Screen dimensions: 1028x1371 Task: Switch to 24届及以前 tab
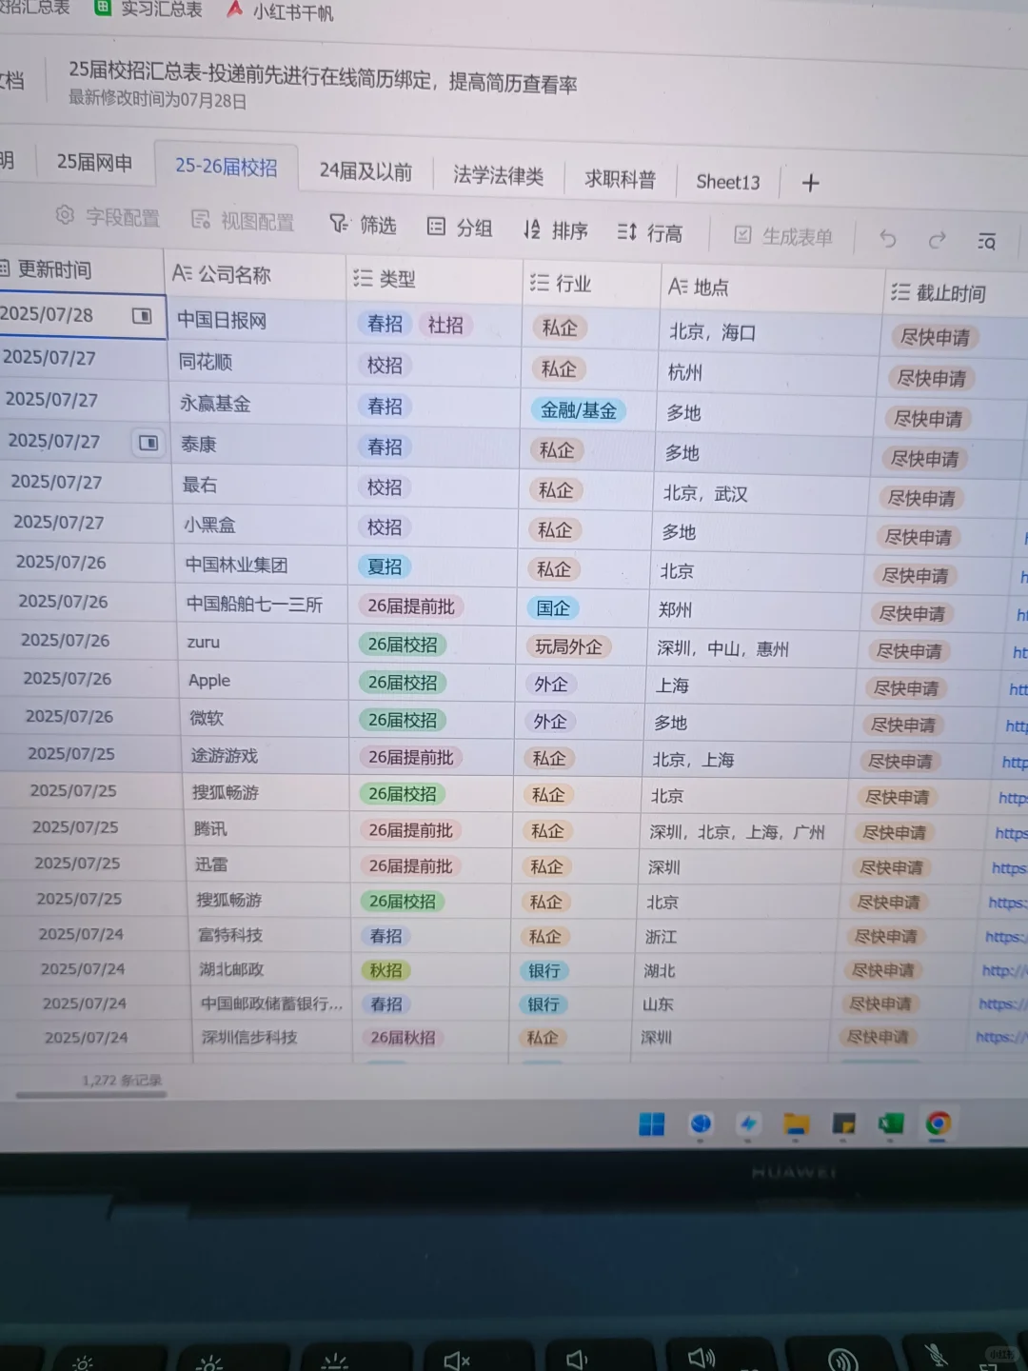pos(366,171)
